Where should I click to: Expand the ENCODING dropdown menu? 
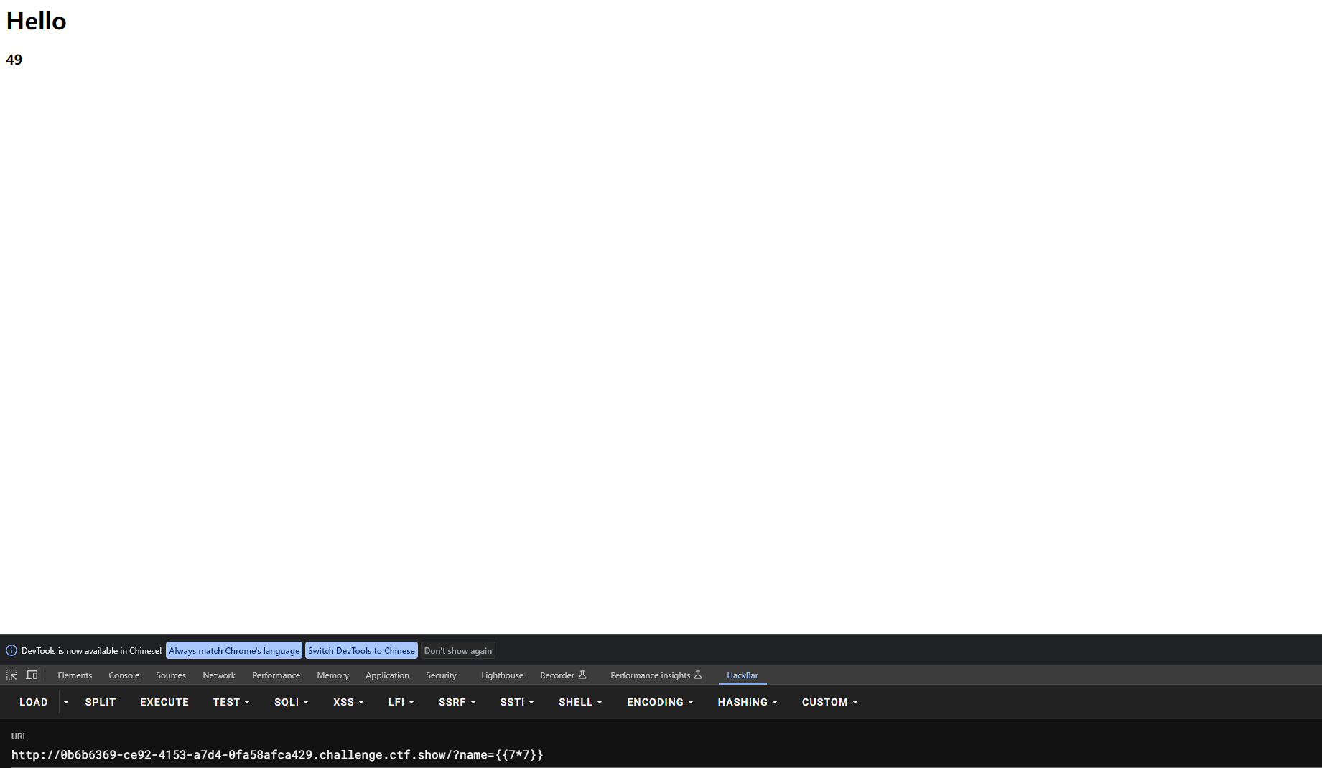(660, 702)
